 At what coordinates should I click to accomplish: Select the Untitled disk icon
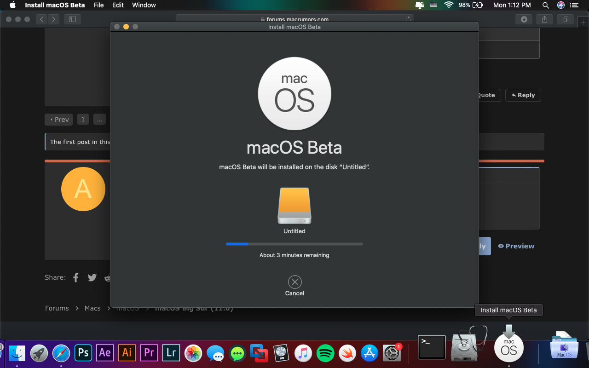pyautogui.click(x=294, y=206)
